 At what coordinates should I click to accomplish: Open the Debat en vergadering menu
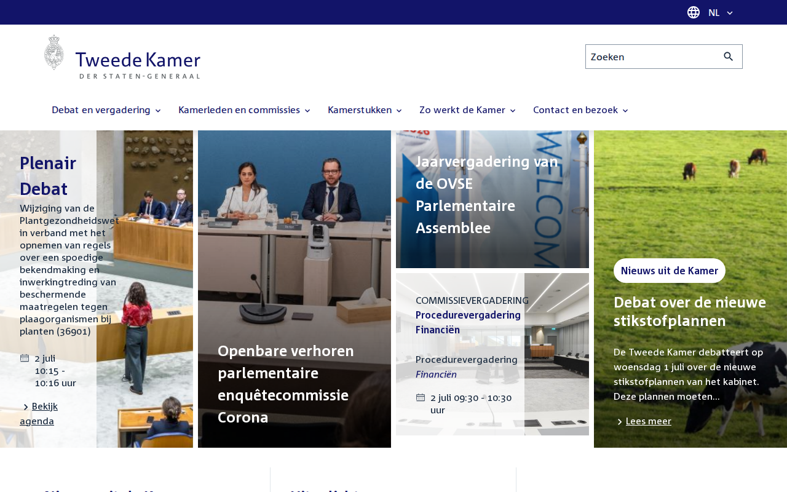click(106, 110)
